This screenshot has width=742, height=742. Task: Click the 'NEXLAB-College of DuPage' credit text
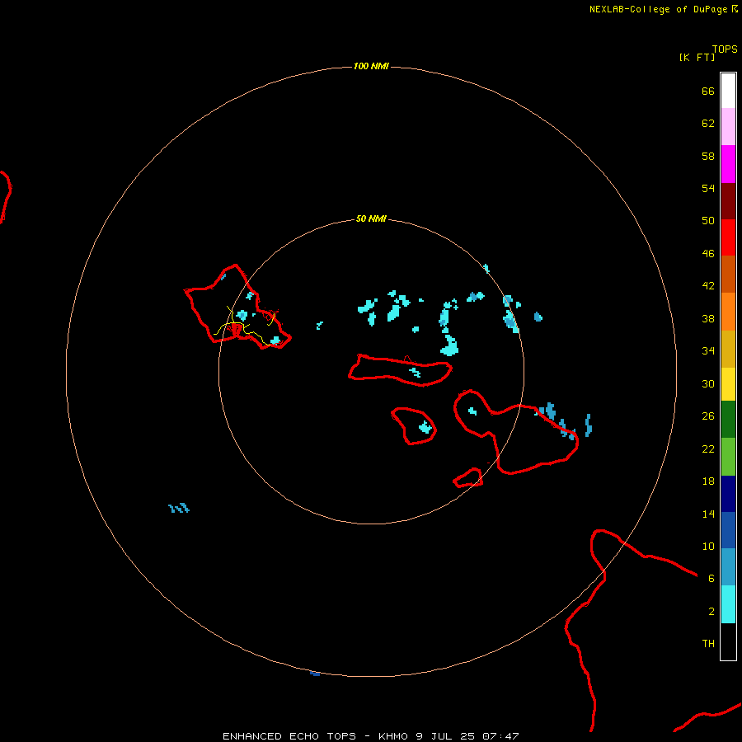pyautogui.click(x=658, y=9)
